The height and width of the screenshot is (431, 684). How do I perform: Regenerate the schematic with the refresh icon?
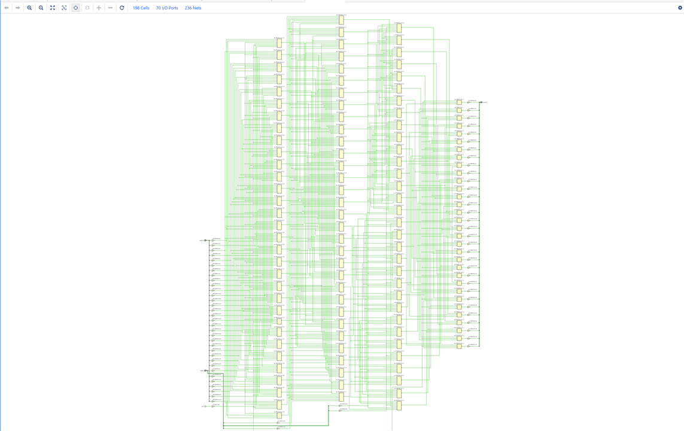[121, 8]
